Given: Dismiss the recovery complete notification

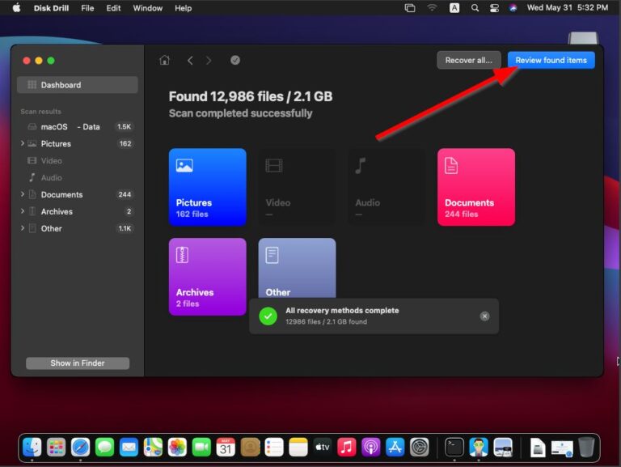Looking at the screenshot, I should point(484,316).
